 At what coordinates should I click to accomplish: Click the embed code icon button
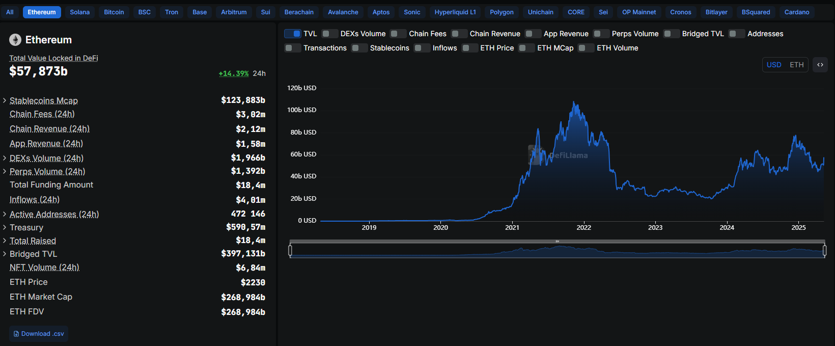[x=820, y=65]
